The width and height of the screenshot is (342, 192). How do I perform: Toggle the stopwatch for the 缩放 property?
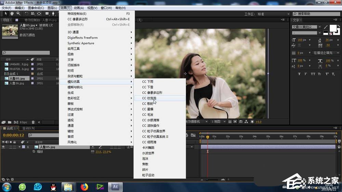pos(34,151)
